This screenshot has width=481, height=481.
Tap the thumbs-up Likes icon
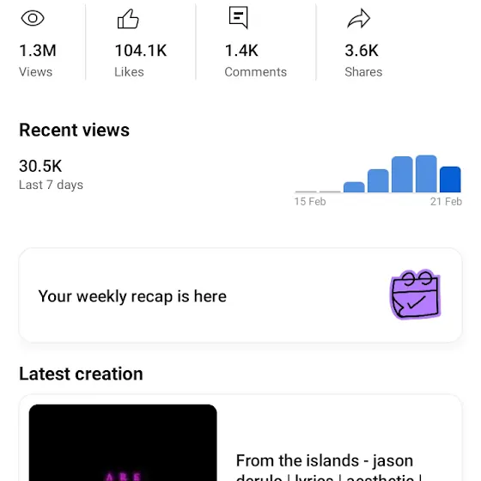tap(128, 19)
